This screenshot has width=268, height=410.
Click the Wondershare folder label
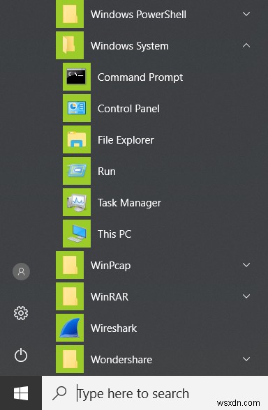pyautogui.click(x=121, y=360)
